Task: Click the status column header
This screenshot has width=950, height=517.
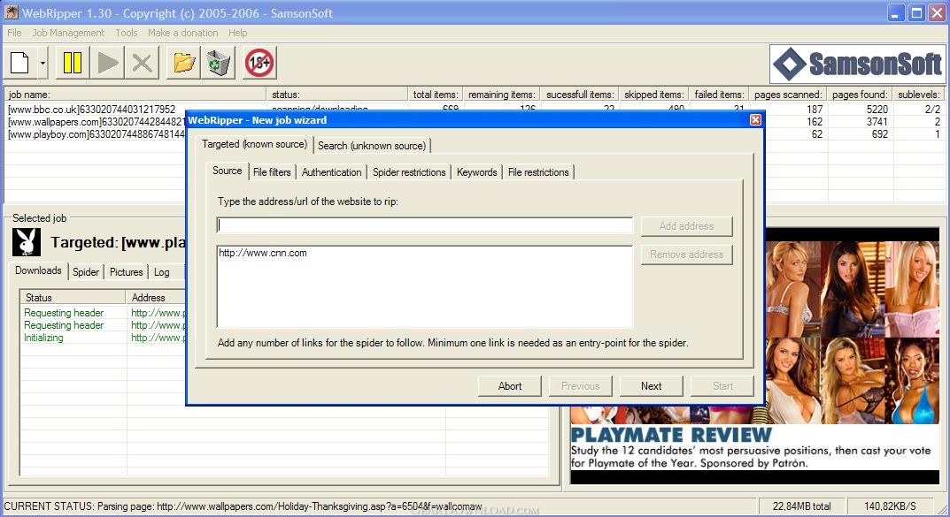Action: (x=336, y=95)
